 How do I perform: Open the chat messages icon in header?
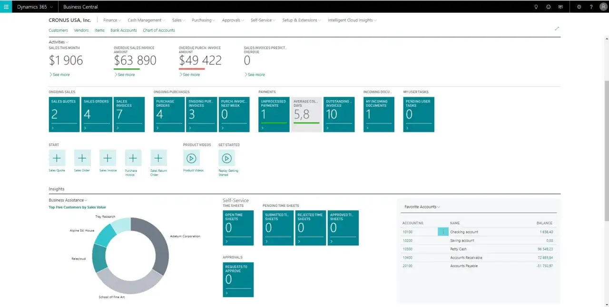[x=560, y=7]
